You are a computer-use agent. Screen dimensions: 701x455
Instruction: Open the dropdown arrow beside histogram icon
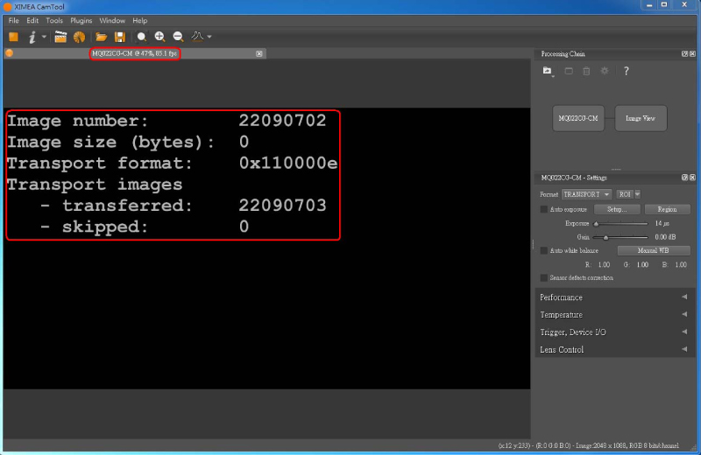click(209, 37)
